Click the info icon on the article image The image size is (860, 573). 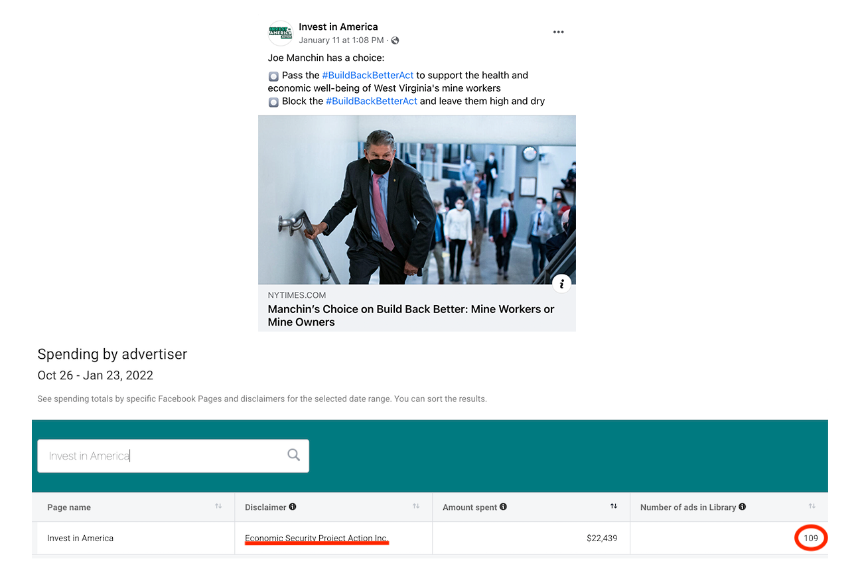(561, 284)
